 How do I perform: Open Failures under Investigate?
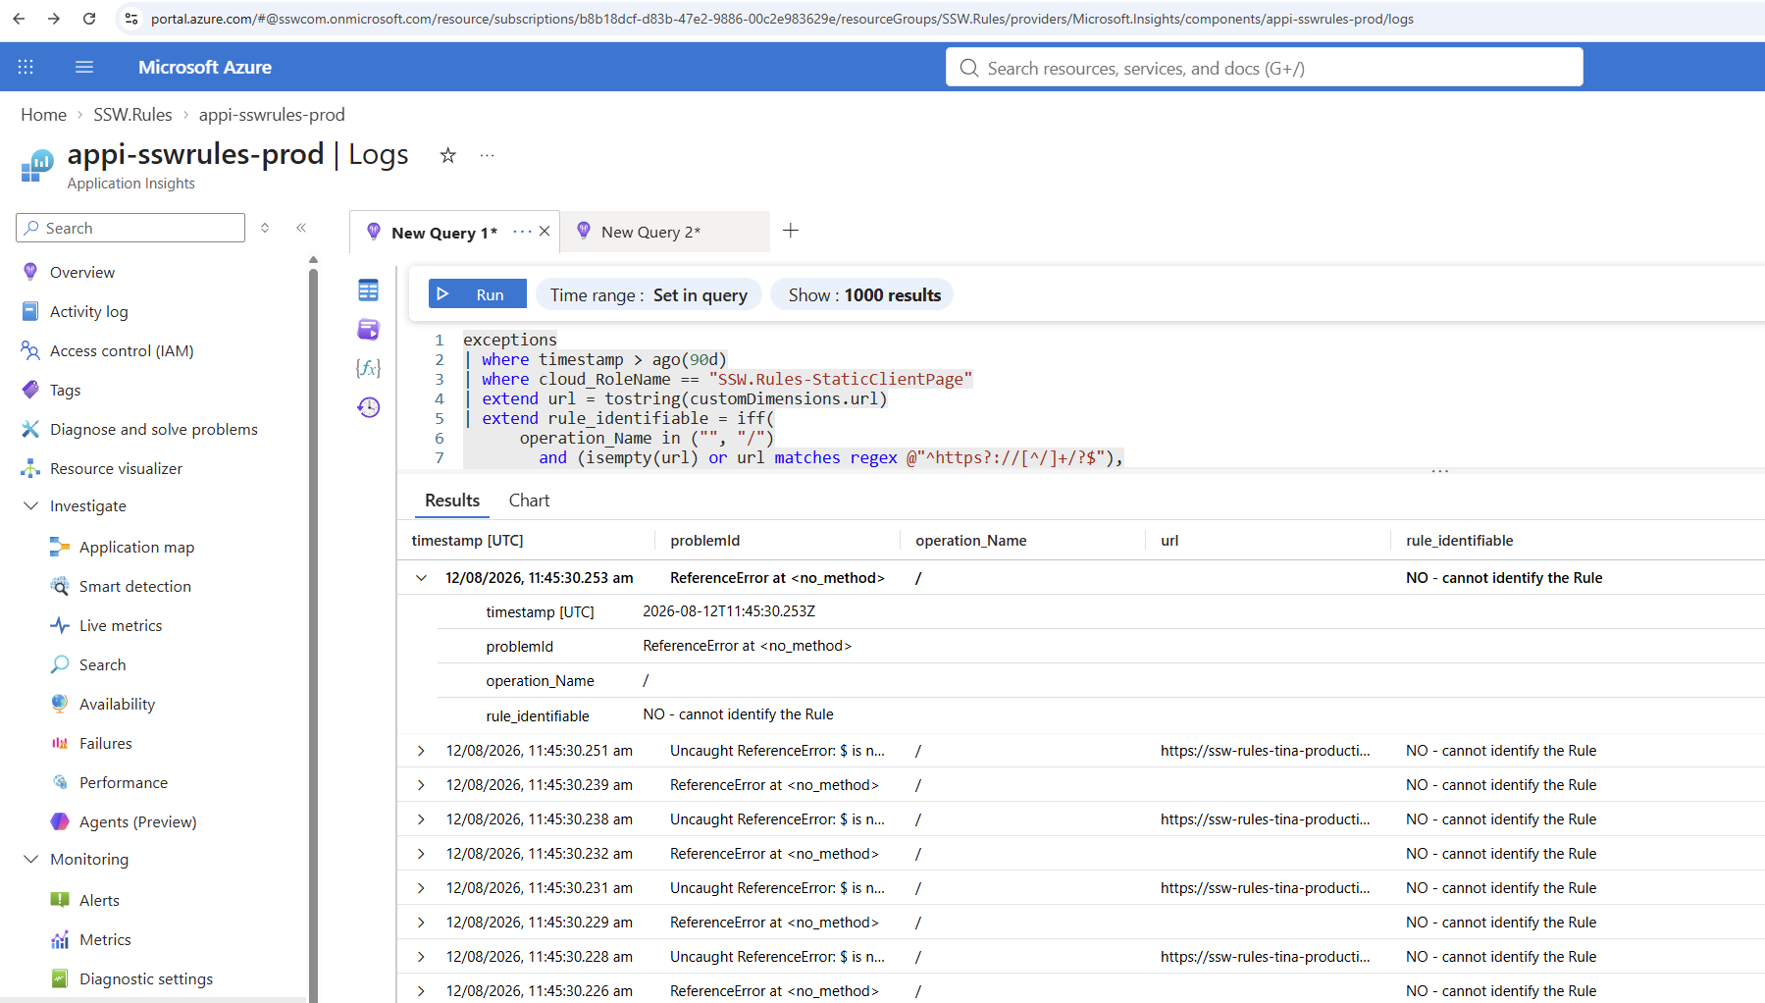pos(105,743)
